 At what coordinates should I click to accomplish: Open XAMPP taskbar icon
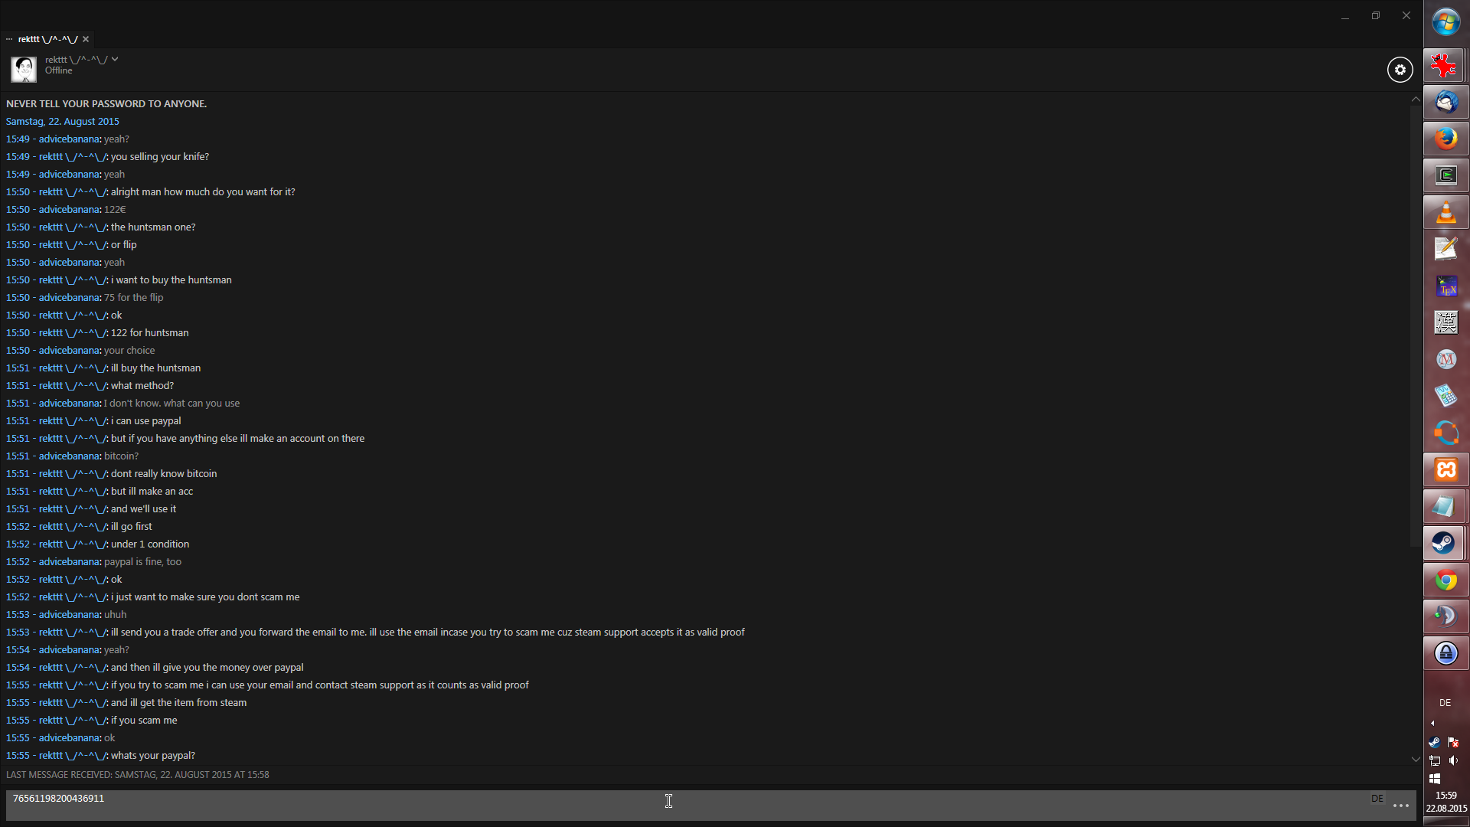pos(1445,469)
